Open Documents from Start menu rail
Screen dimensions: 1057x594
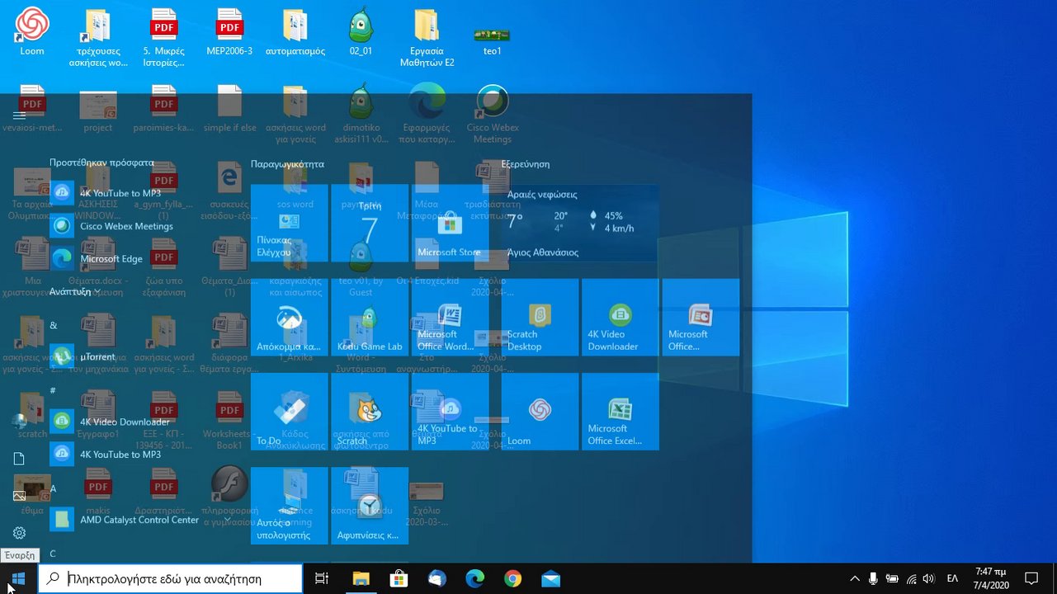20,458
